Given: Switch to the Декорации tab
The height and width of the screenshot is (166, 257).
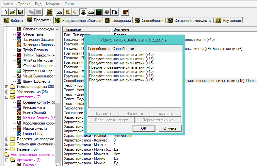Looking at the screenshot, I should coord(119,21).
